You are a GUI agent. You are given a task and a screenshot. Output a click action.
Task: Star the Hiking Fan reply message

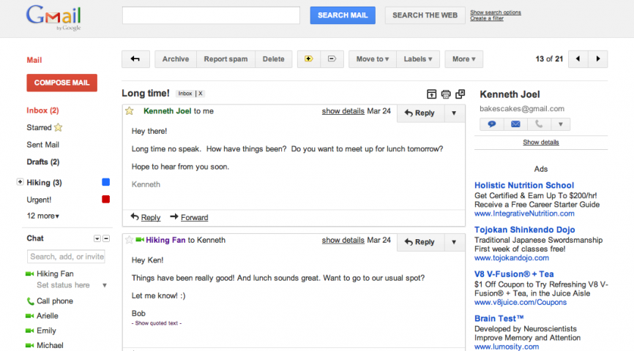coord(130,240)
